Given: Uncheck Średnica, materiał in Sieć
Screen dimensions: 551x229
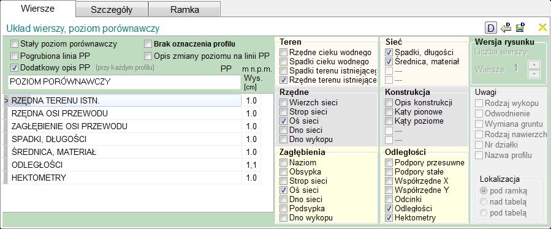Looking at the screenshot, I should (389, 62).
